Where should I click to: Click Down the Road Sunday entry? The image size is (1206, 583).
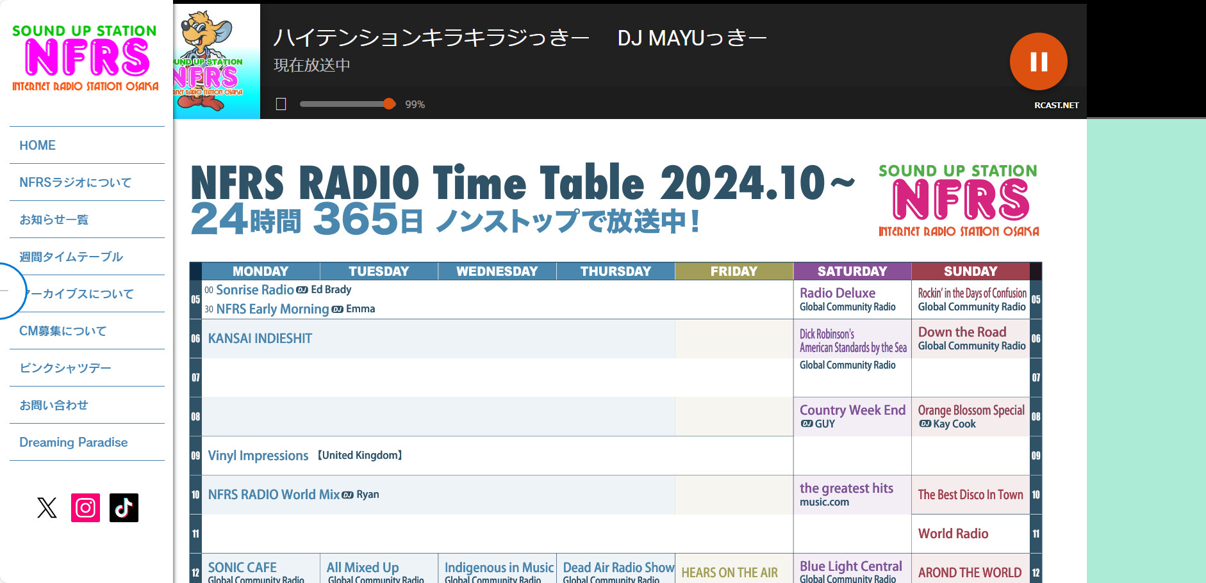tap(971, 339)
